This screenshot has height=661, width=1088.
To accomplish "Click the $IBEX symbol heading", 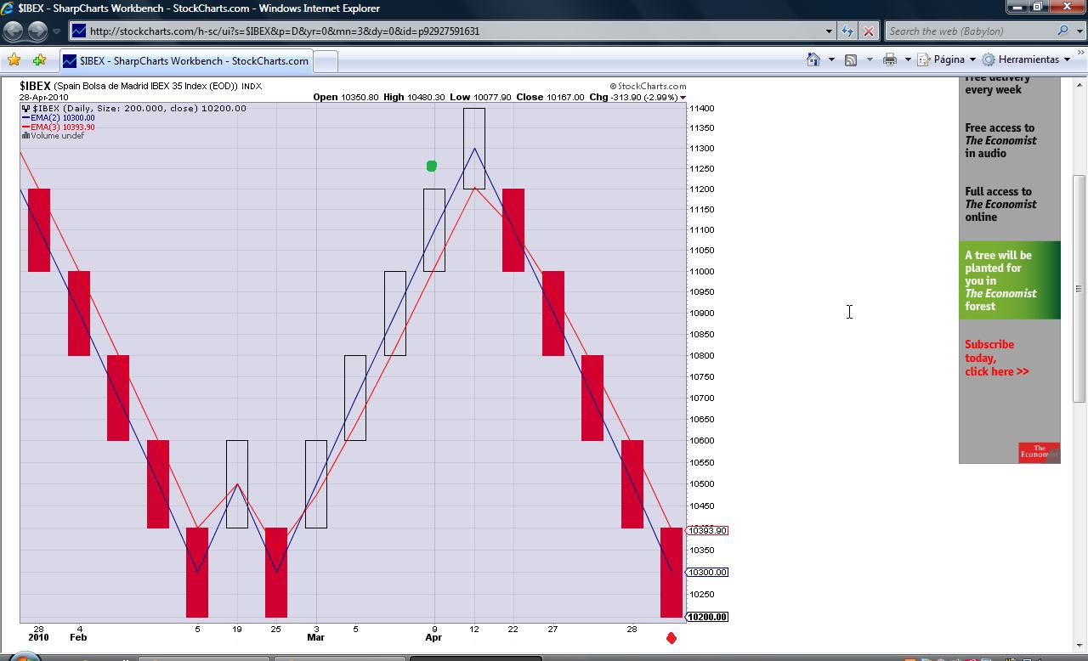I will (35, 86).
